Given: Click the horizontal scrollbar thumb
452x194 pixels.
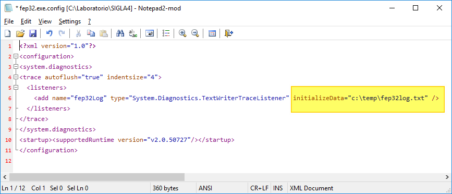Looking at the screenshot, I should 97,177.
